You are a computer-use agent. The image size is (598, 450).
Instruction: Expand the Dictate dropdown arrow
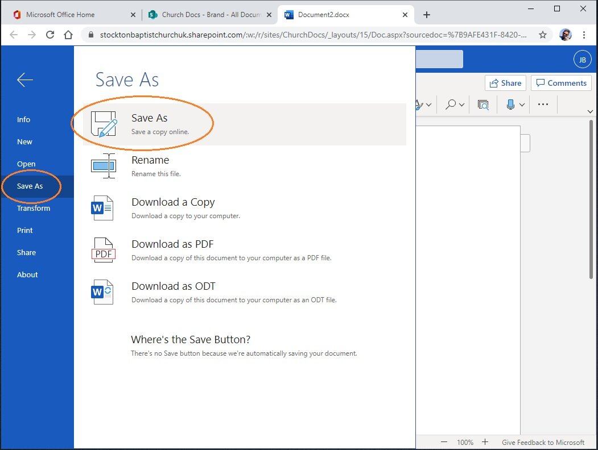tap(522, 105)
